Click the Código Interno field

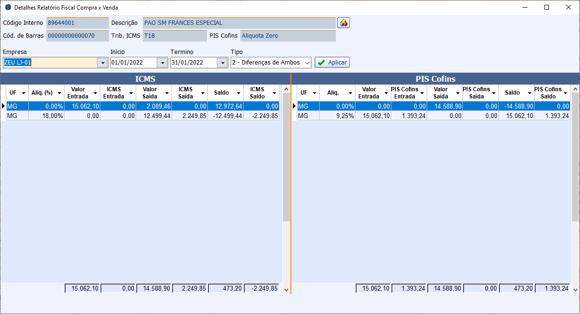tap(77, 22)
